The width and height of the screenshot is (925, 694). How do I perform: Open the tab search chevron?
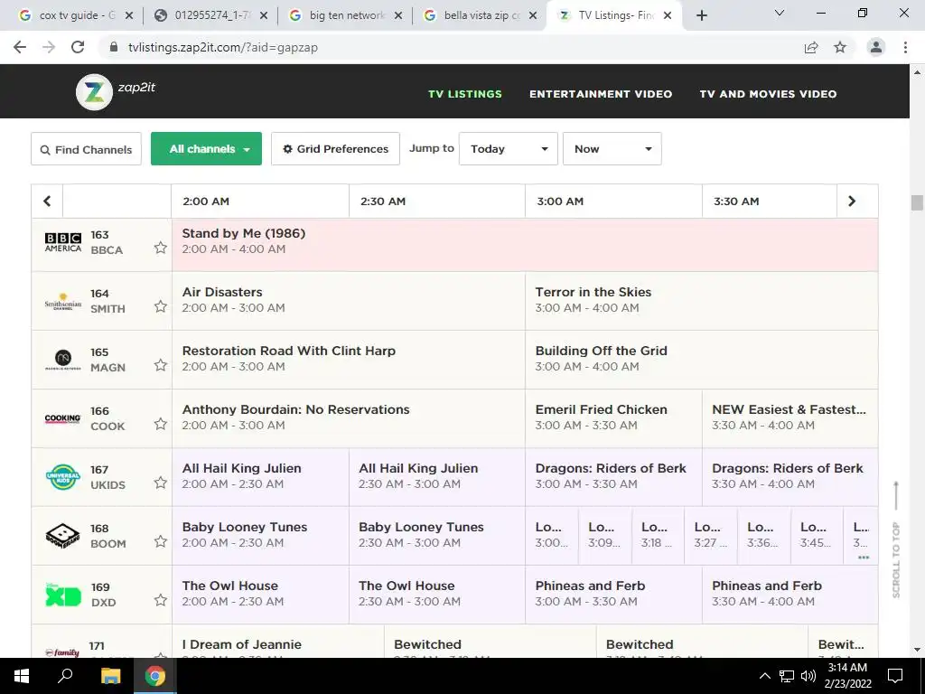pyautogui.click(x=780, y=13)
